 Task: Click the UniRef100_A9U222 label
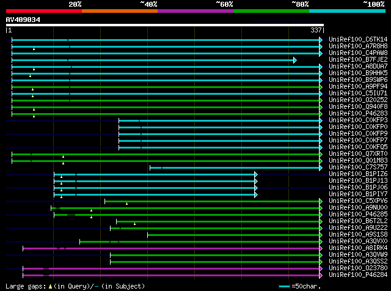(x=358, y=228)
